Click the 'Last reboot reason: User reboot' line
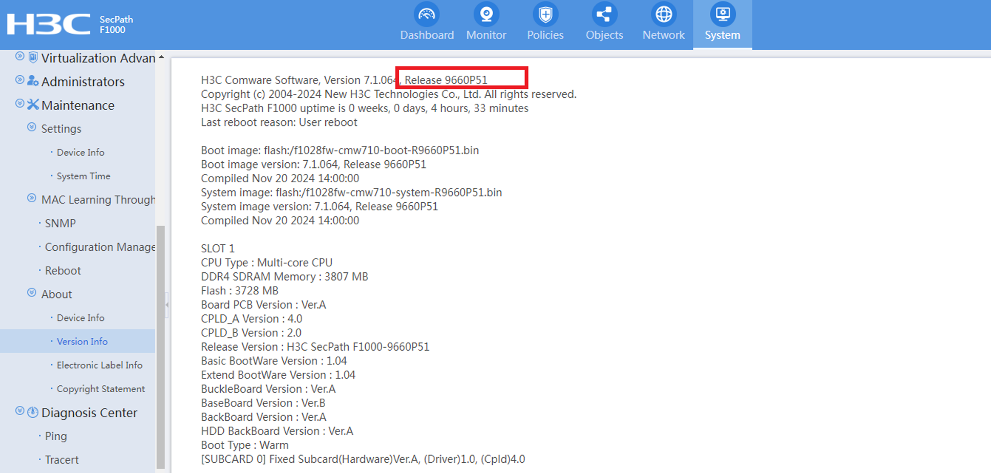Viewport: 991px width, 473px height. click(279, 122)
